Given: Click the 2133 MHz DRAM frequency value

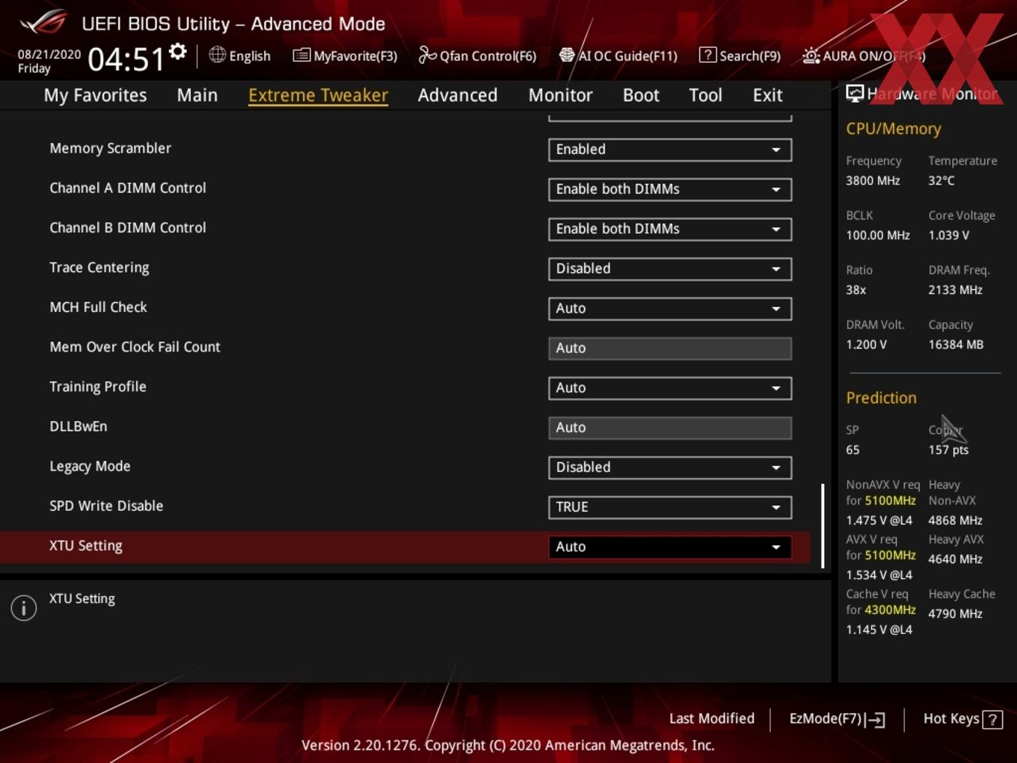Looking at the screenshot, I should 955,289.
